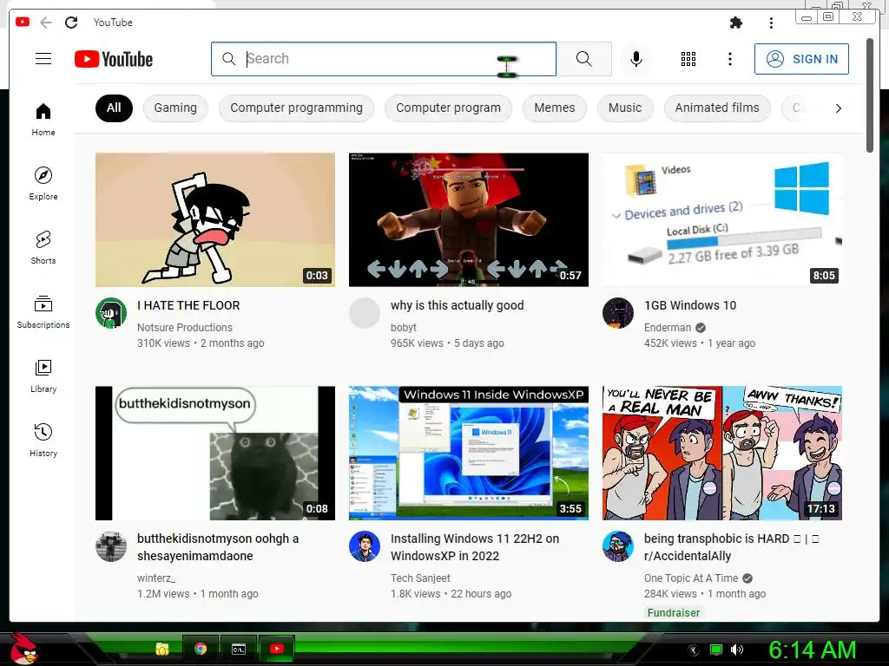Open the winterz_ channel name
889x666 pixels.
coord(156,578)
